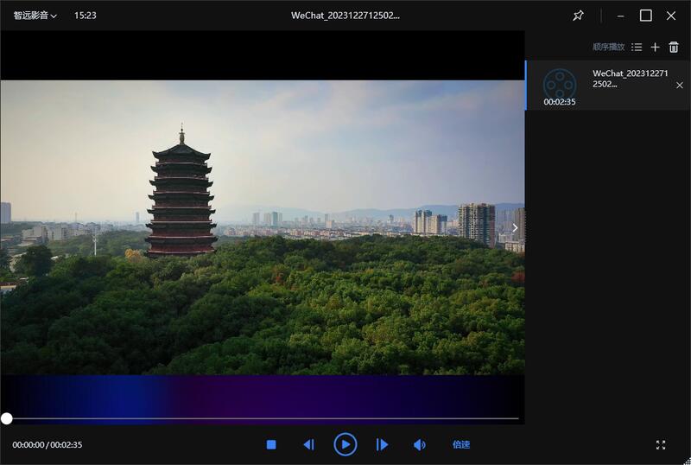Click the 00:00:00 / 00:02:35 time display

[x=48, y=445]
